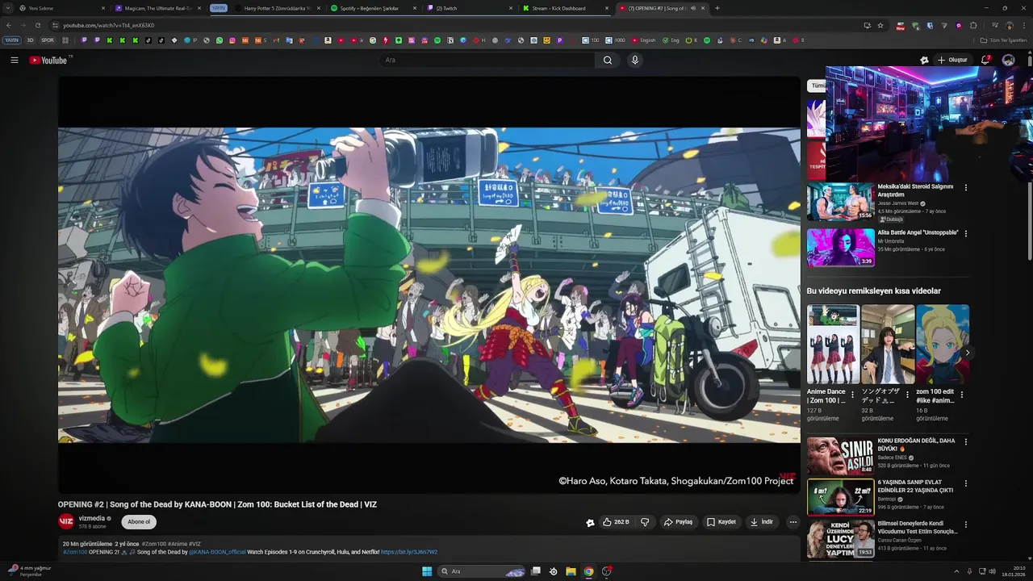Save the video with Kaydet

pyautogui.click(x=721, y=522)
